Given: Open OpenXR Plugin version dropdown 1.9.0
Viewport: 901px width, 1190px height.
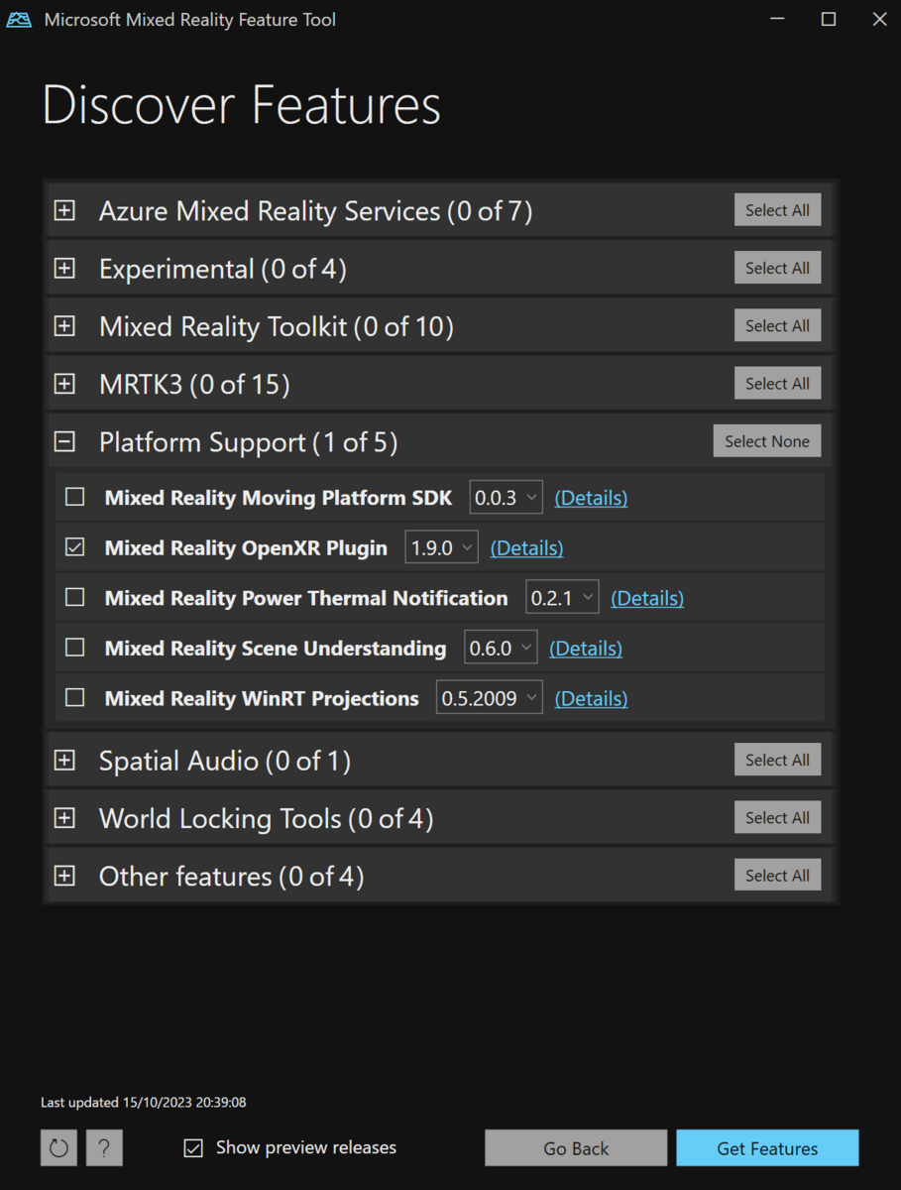Looking at the screenshot, I should coord(441,547).
